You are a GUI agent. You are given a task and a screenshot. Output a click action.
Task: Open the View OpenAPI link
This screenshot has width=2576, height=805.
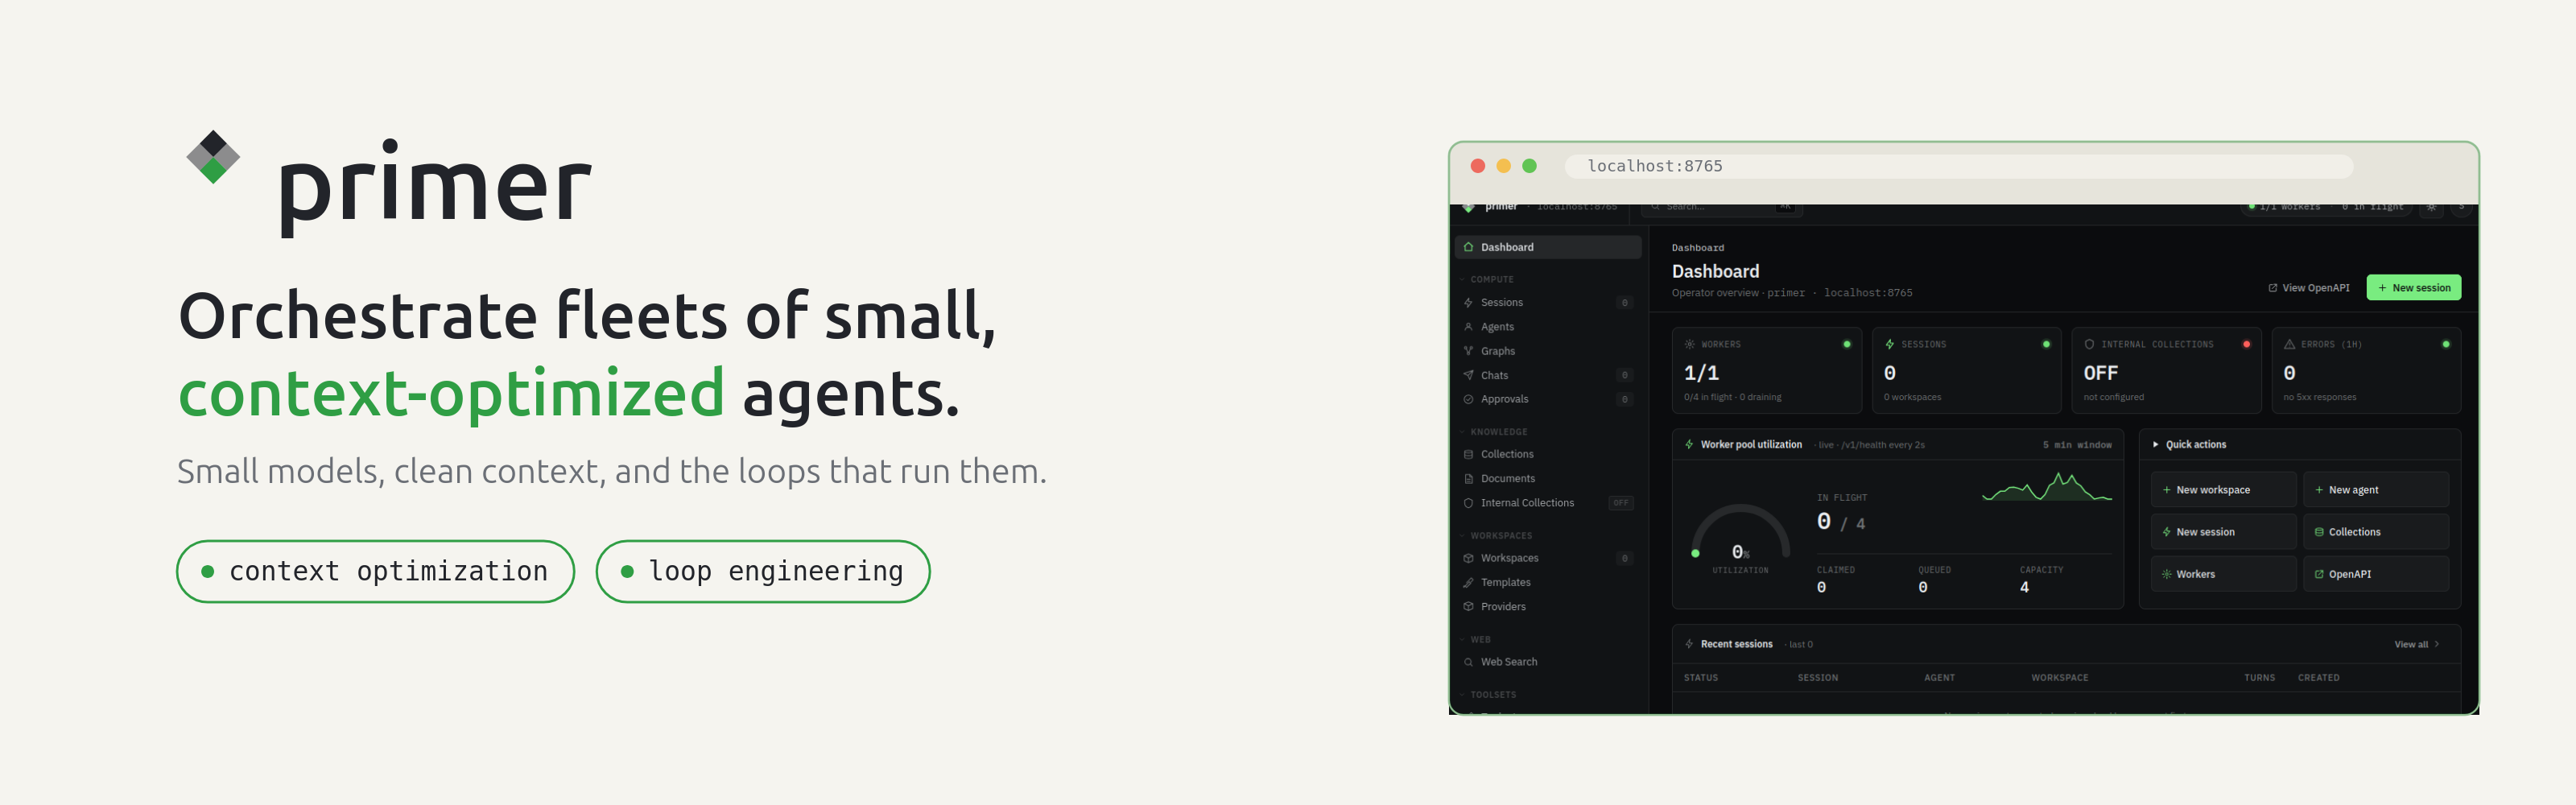(x=2308, y=288)
